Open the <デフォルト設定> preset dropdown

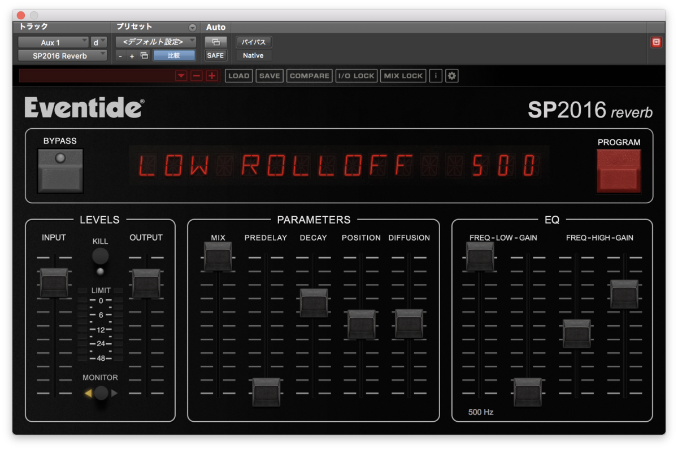pos(155,41)
